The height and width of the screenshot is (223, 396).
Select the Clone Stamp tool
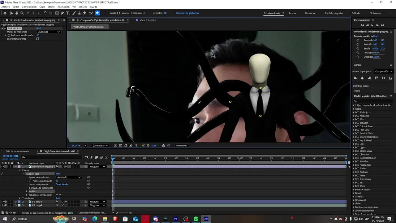79,13
